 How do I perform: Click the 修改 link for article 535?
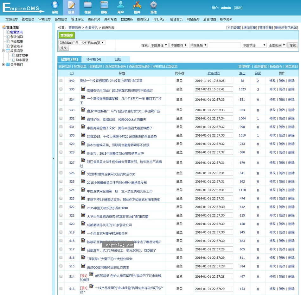[272, 89]
